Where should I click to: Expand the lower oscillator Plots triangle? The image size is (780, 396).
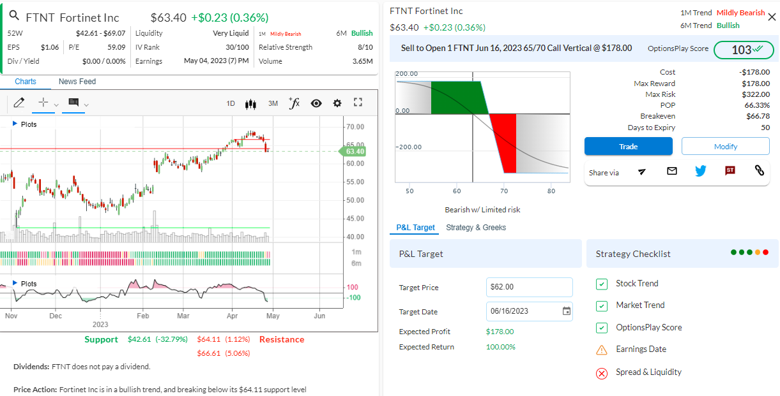(15, 283)
